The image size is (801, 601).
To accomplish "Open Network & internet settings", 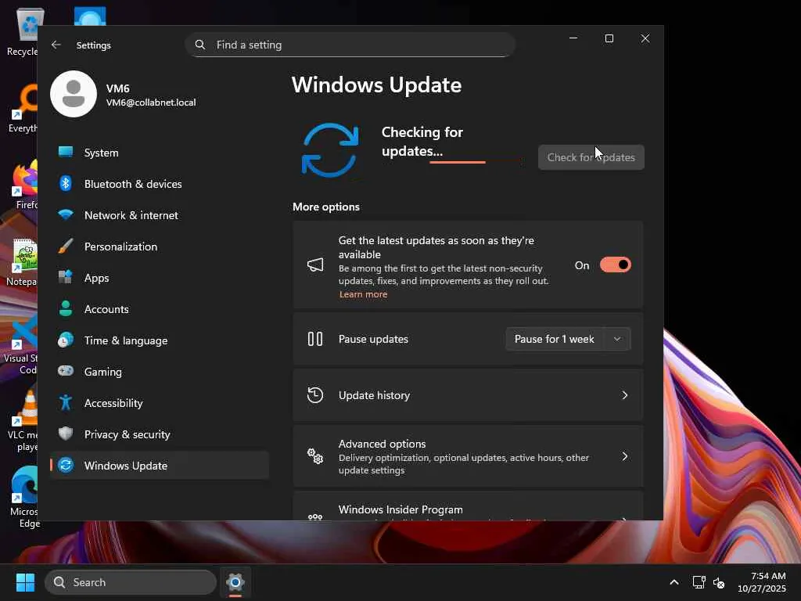I will tap(160, 215).
